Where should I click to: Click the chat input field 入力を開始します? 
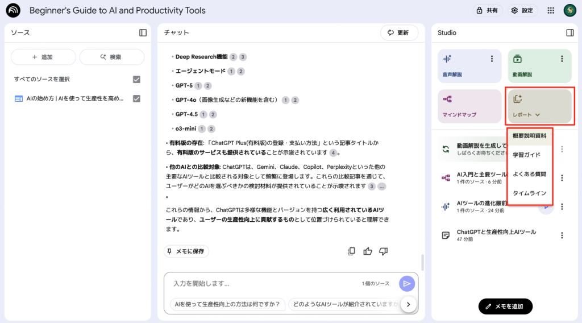click(261, 283)
